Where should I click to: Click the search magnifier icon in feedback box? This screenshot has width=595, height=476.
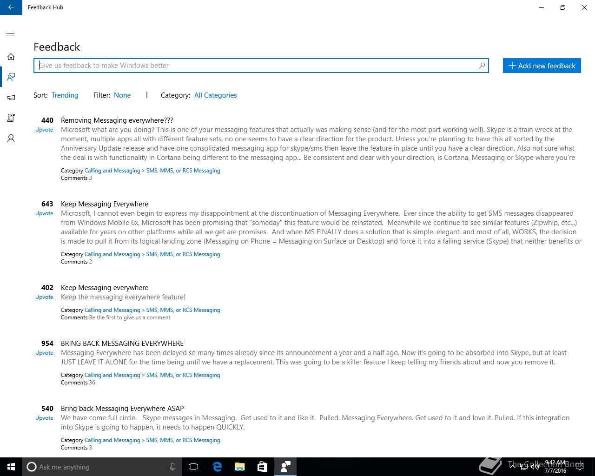tap(482, 66)
